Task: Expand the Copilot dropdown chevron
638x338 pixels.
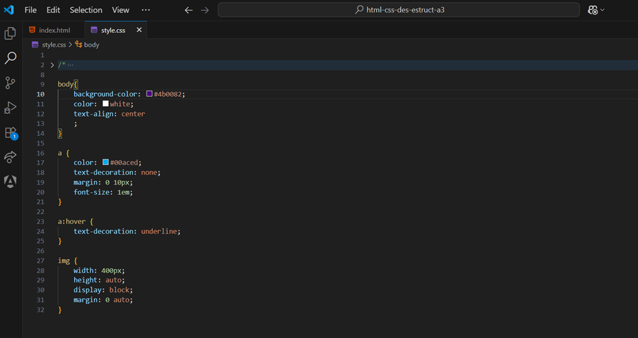Action: coord(602,10)
